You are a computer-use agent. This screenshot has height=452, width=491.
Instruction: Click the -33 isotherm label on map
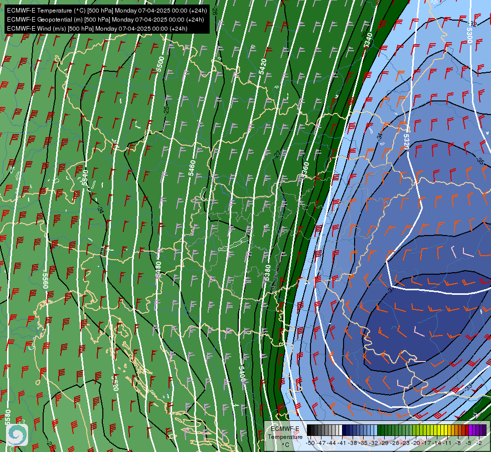coord(468,387)
